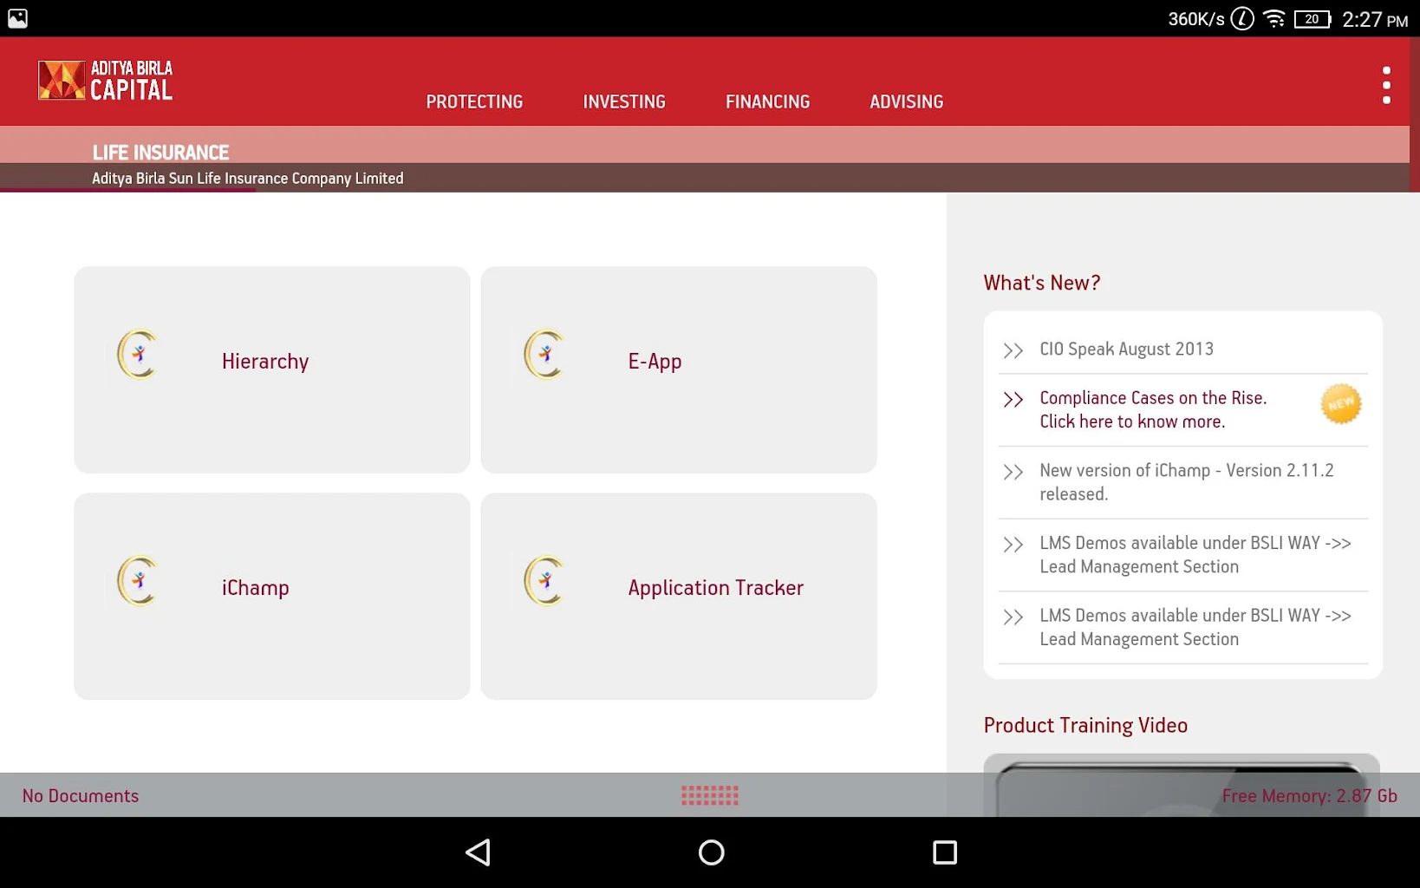Image resolution: width=1420 pixels, height=888 pixels.
Task: Tap the E-App tile icon
Action: (x=544, y=354)
